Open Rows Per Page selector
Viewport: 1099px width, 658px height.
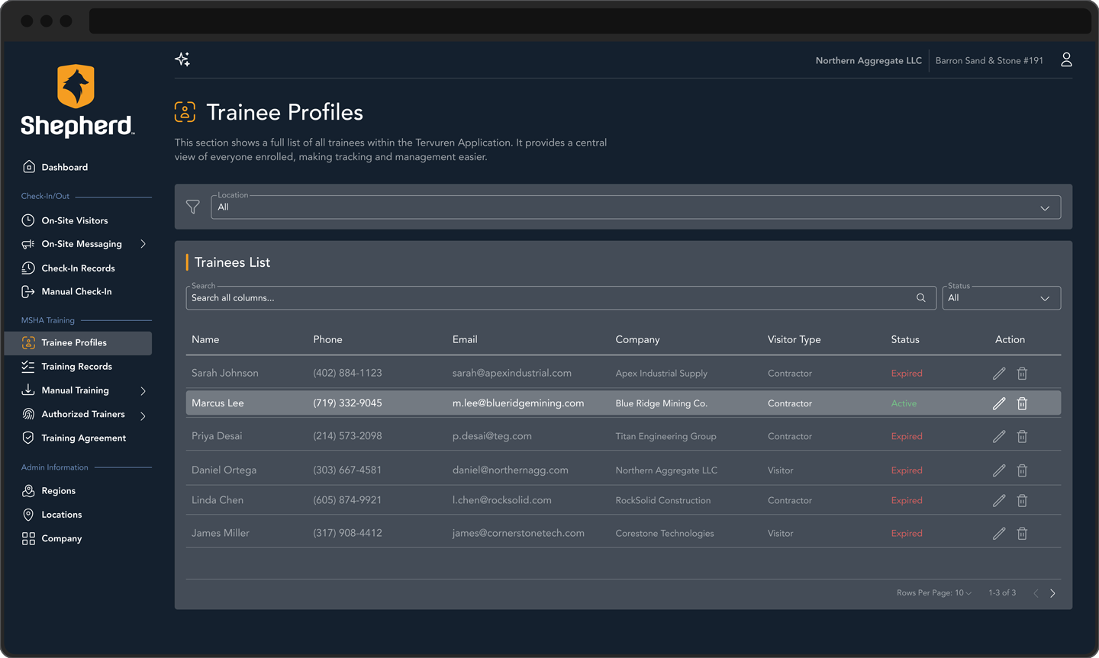tap(933, 592)
